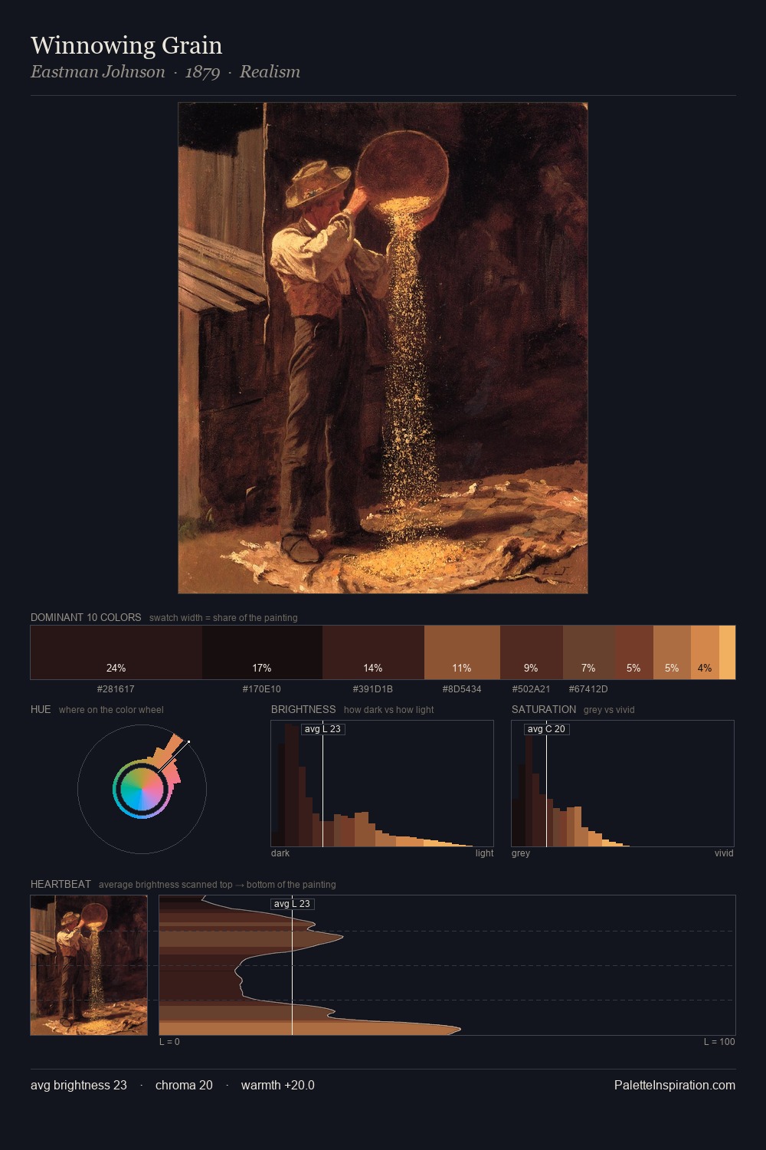766x1150 pixels.
Task: Click the 'vivid' axis label under Saturation
Action: tap(724, 853)
